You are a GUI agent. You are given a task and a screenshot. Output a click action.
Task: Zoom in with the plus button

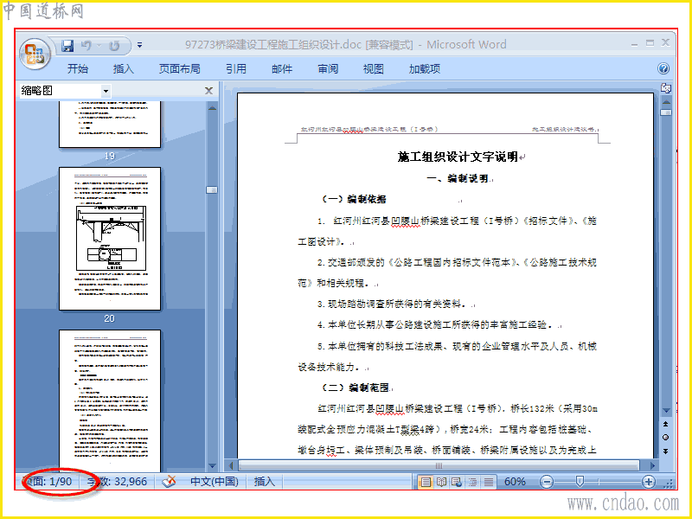[x=648, y=482]
